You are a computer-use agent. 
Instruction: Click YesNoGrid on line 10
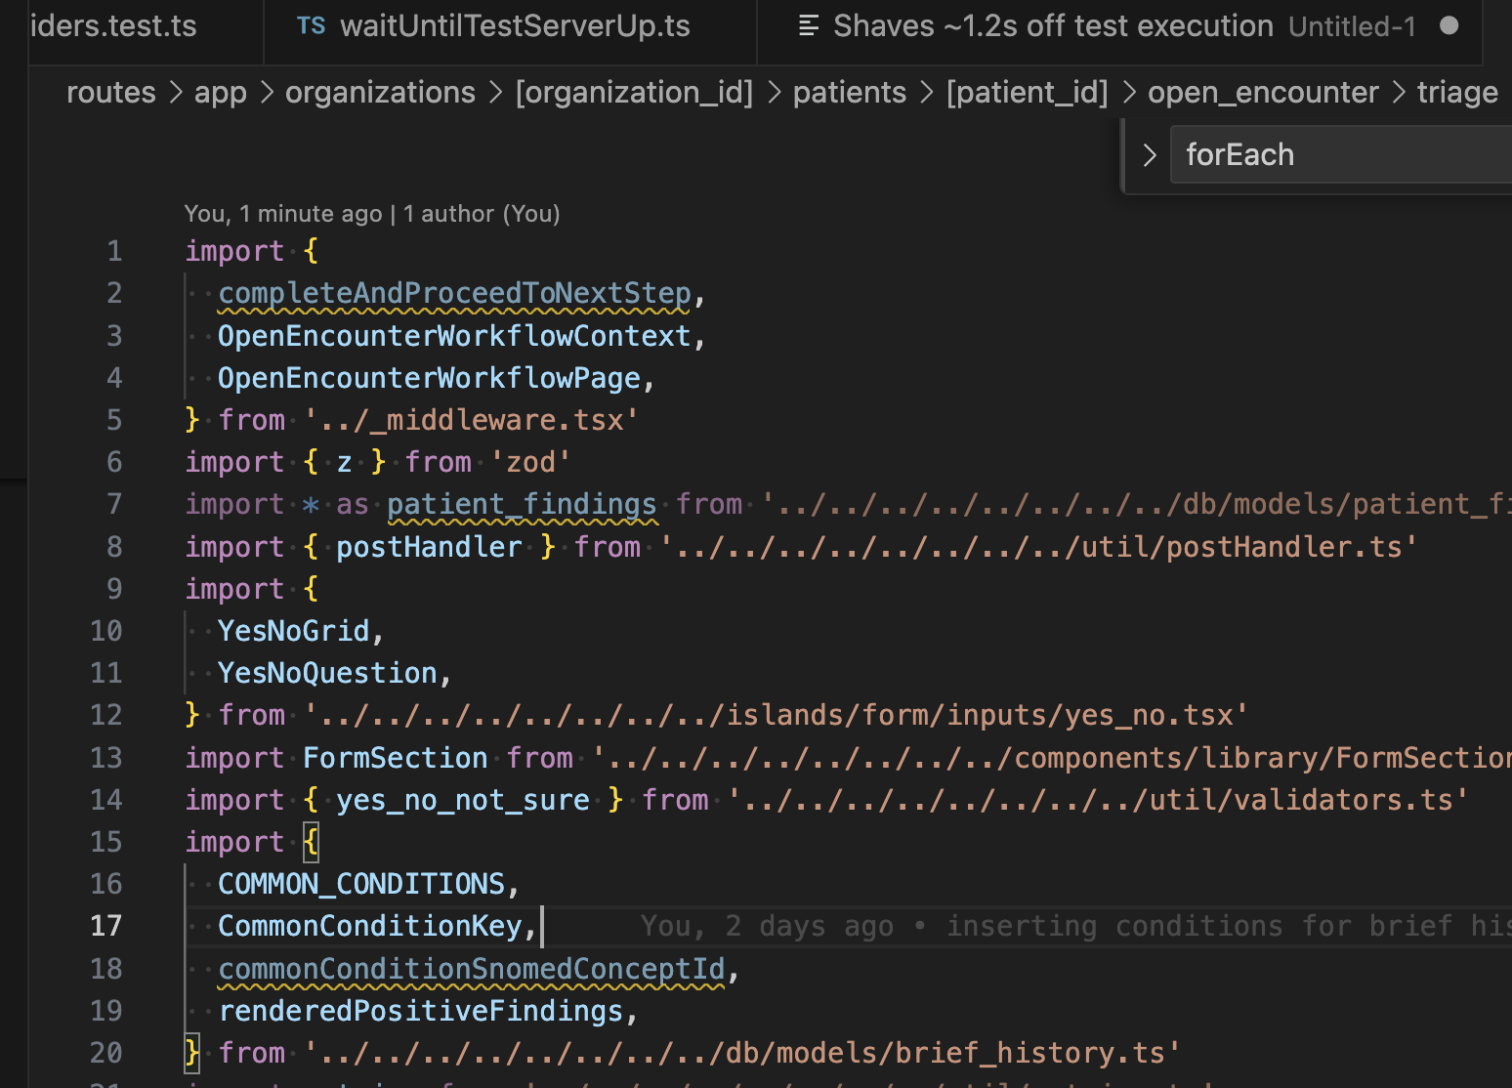tap(294, 631)
